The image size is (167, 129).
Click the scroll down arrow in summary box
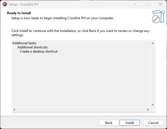pos(153,105)
